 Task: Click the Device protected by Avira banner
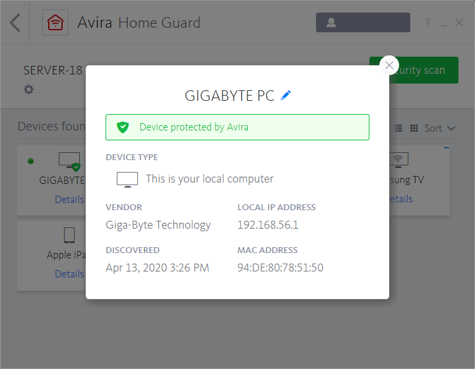pyautogui.click(x=237, y=127)
